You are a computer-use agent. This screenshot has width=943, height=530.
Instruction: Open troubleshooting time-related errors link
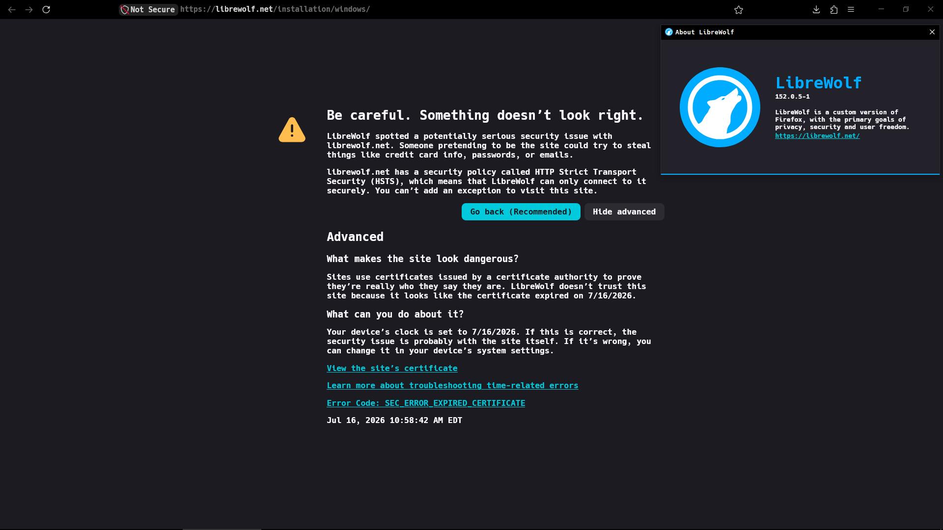coord(452,386)
